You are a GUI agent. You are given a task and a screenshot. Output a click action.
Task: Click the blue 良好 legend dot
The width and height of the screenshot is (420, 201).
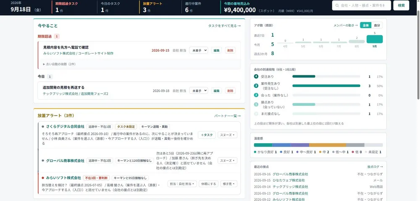coord(281,152)
